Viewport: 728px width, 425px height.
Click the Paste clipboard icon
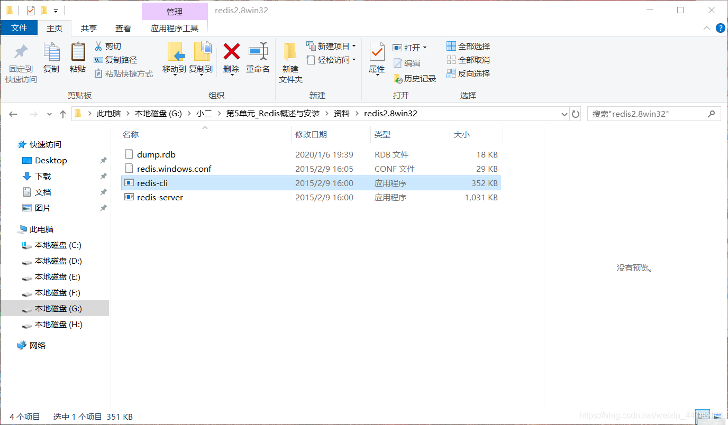[x=78, y=52]
